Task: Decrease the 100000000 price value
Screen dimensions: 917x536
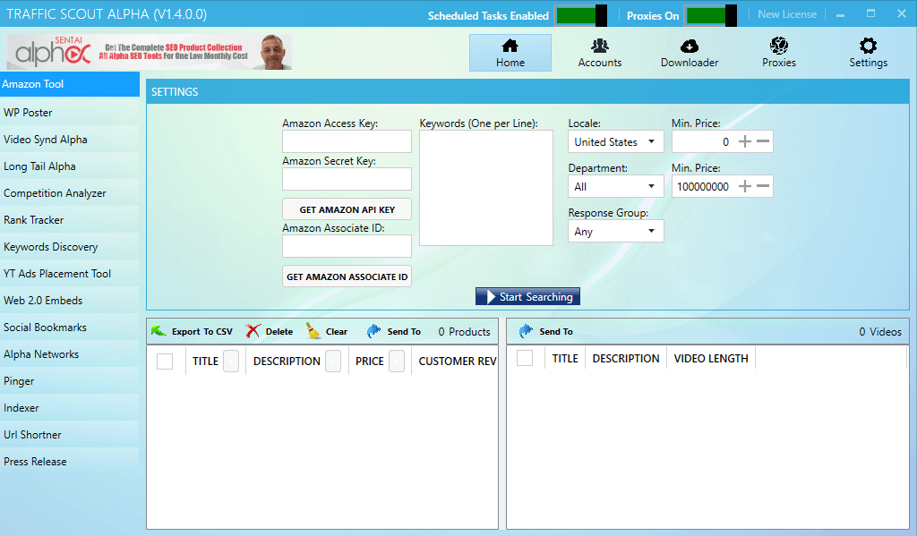Action: pos(763,186)
